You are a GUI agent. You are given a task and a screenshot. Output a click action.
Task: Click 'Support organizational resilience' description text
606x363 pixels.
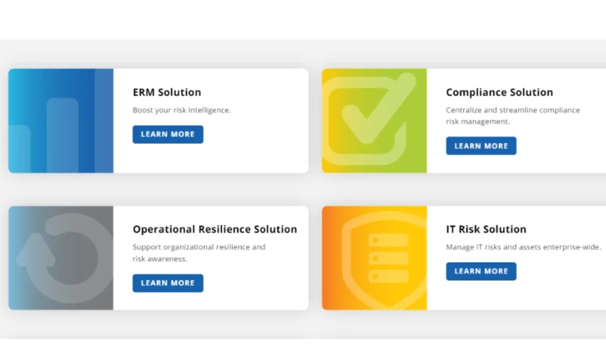click(199, 247)
